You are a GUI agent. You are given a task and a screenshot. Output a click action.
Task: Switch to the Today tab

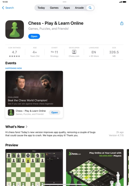click(x=41, y=8)
